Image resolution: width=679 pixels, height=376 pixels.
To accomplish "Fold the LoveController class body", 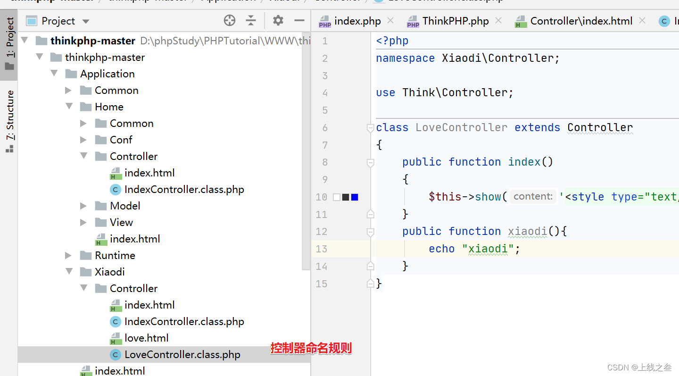I will [370, 127].
